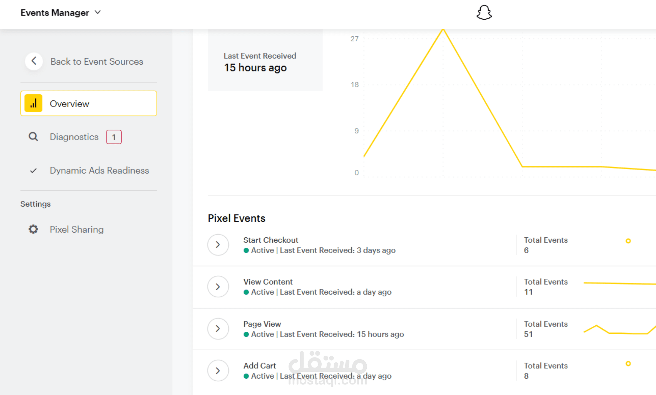Click the Pixel Sharing gear icon
The height and width of the screenshot is (395, 656).
(33, 229)
